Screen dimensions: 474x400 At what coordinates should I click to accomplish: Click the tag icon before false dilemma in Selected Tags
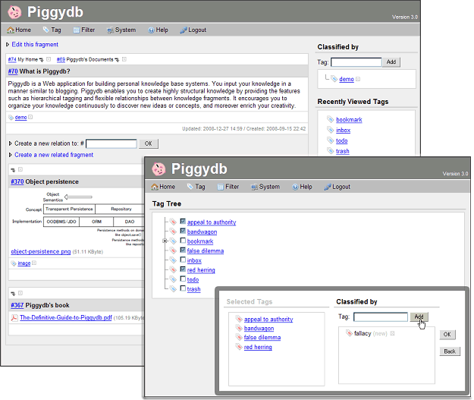point(239,337)
